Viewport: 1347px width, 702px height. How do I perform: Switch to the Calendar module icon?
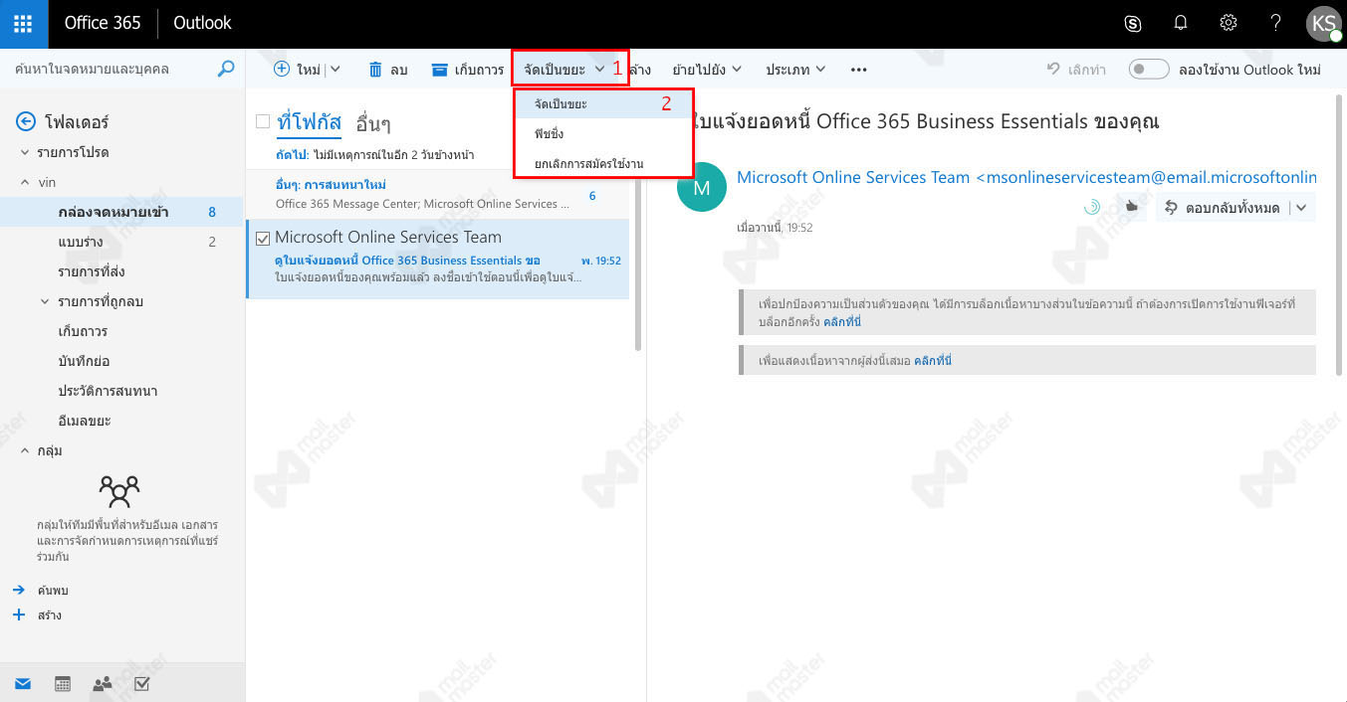click(63, 683)
